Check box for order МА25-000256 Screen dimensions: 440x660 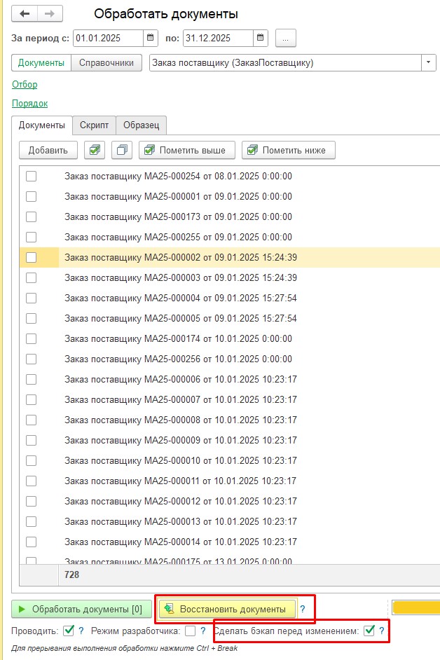point(31,359)
